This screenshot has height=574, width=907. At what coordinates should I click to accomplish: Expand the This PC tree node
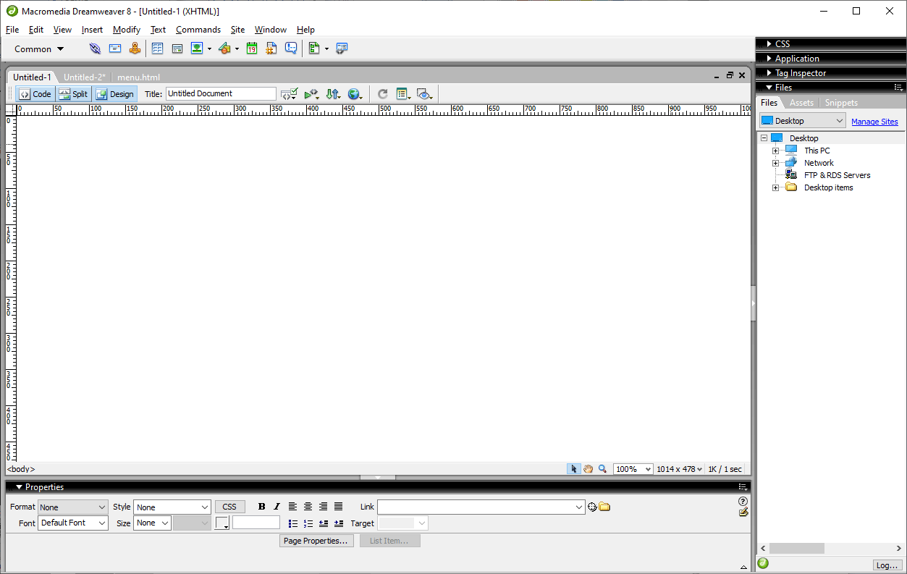[x=776, y=151]
